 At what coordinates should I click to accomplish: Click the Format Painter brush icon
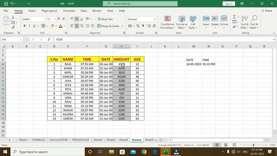coord(13,27)
